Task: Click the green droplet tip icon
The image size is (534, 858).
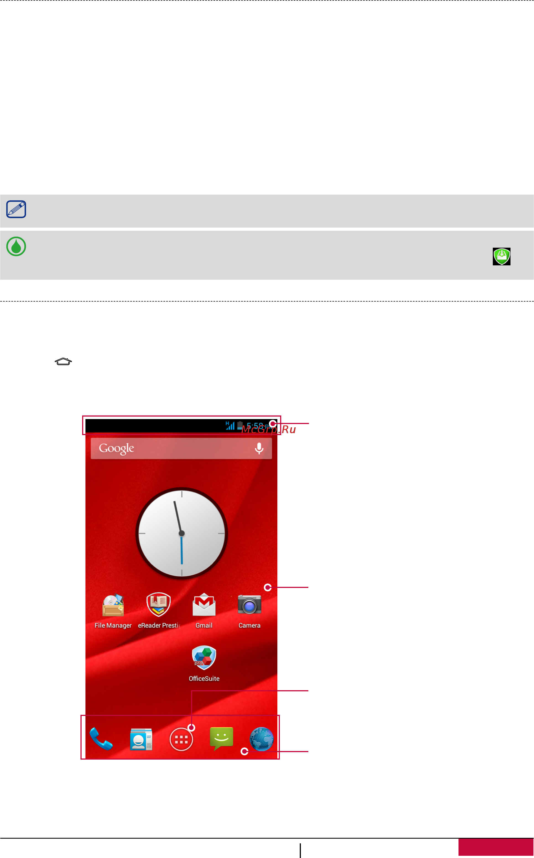Action: pos(16,246)
